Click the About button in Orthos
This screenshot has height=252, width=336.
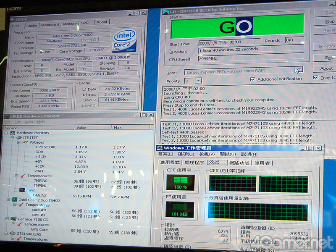(x=325, y=68)
